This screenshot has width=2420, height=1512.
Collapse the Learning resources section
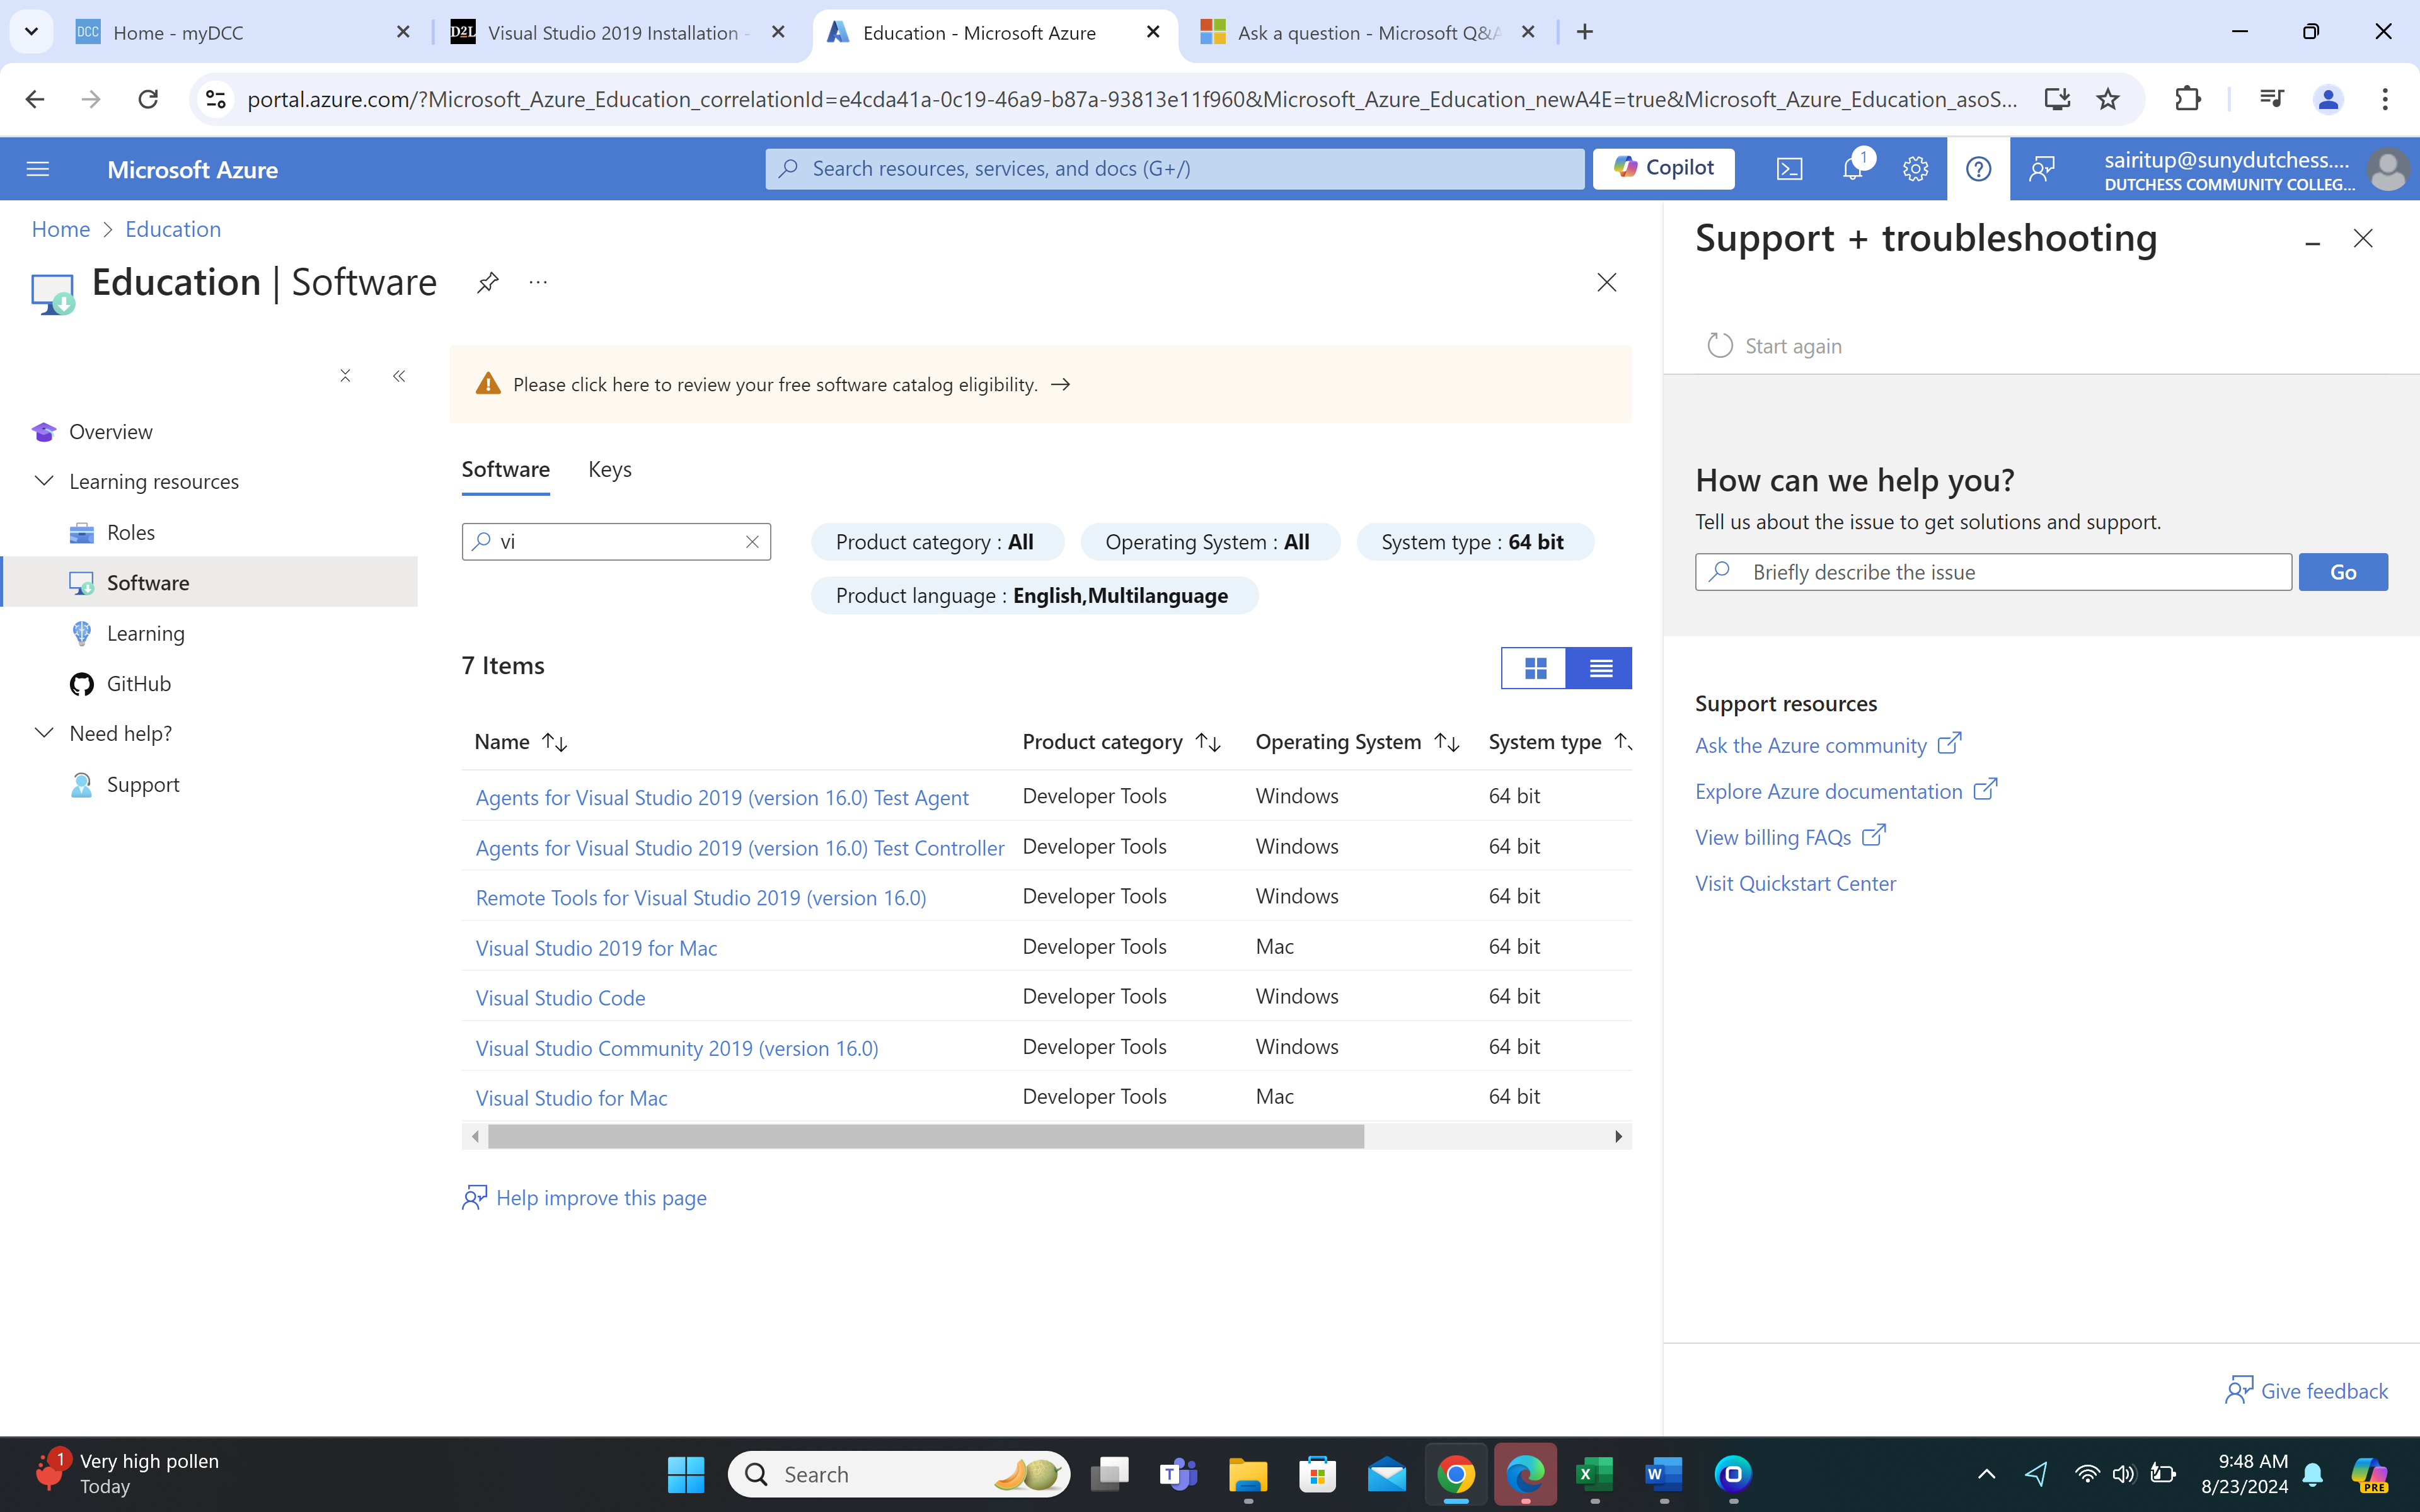coord(44,481)
